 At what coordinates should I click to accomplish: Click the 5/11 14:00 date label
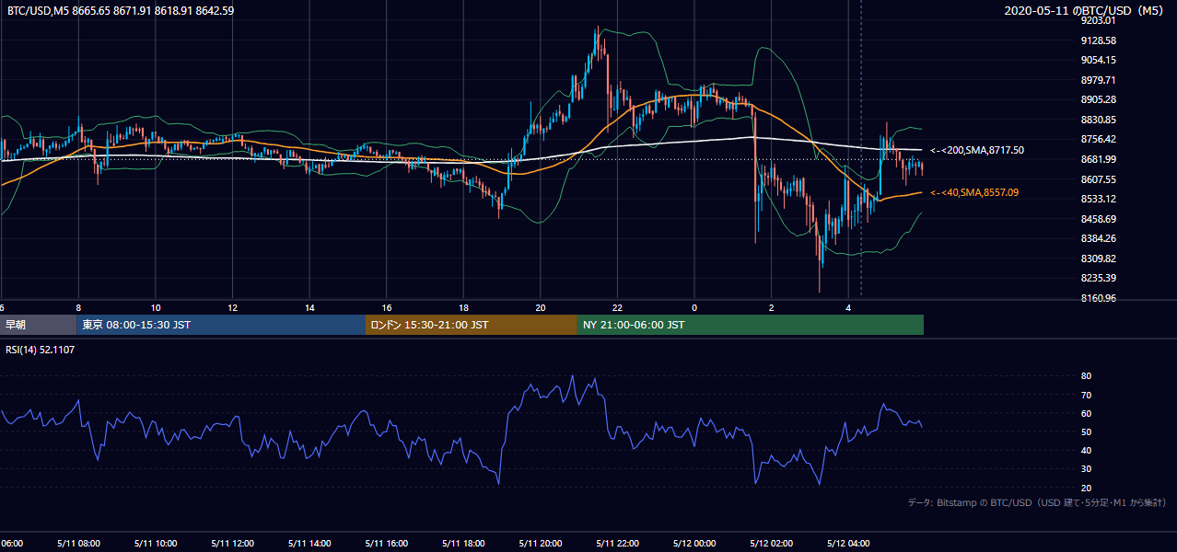click(x=309, y=544)
